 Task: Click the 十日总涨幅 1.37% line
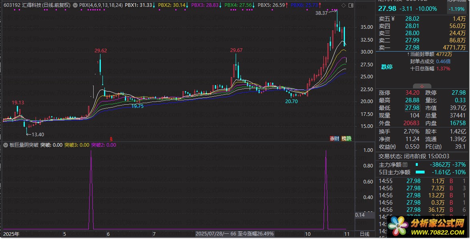[430, 69]
